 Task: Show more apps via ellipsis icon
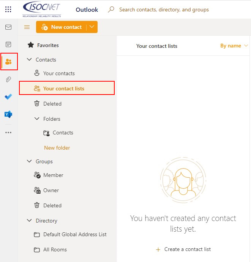[x=8, y=133]
